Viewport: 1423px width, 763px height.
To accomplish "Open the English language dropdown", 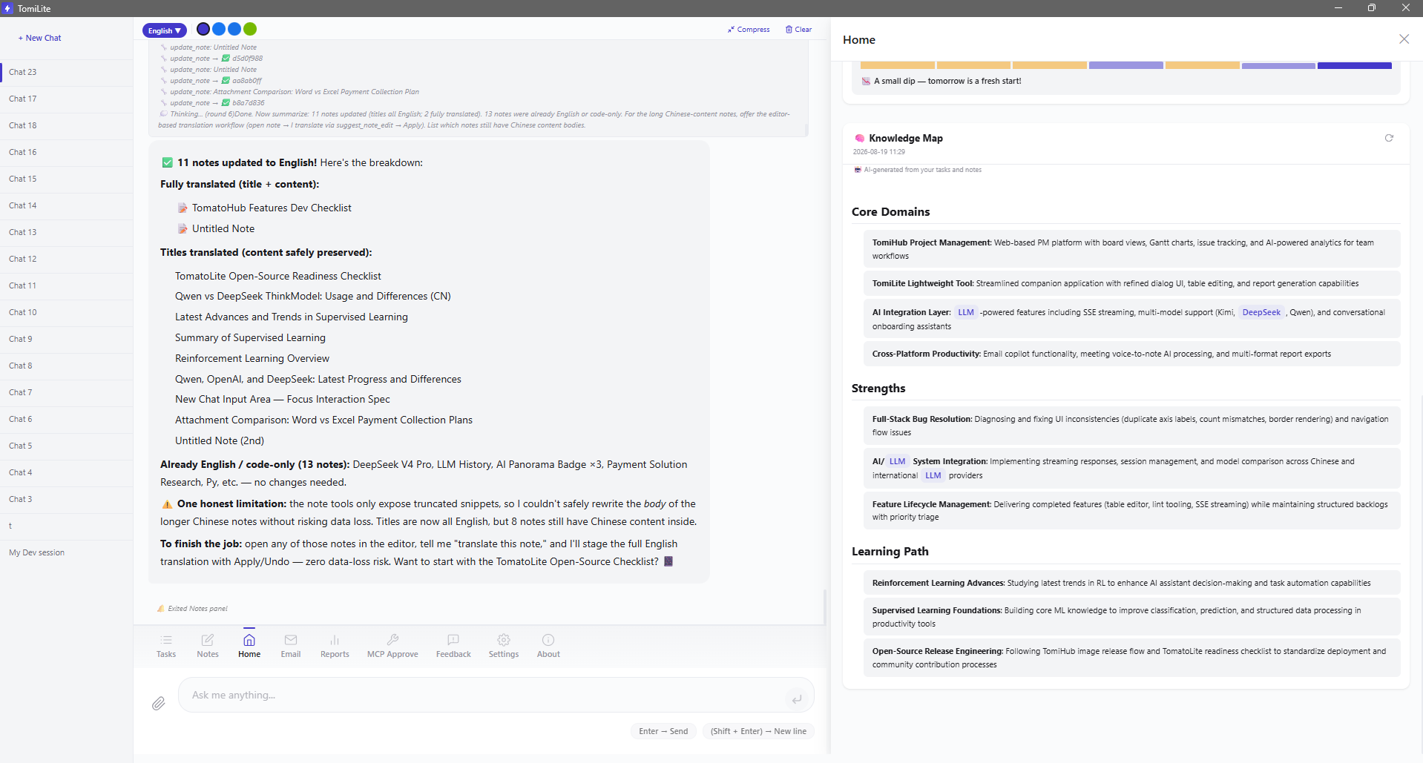I will (164, 30).
